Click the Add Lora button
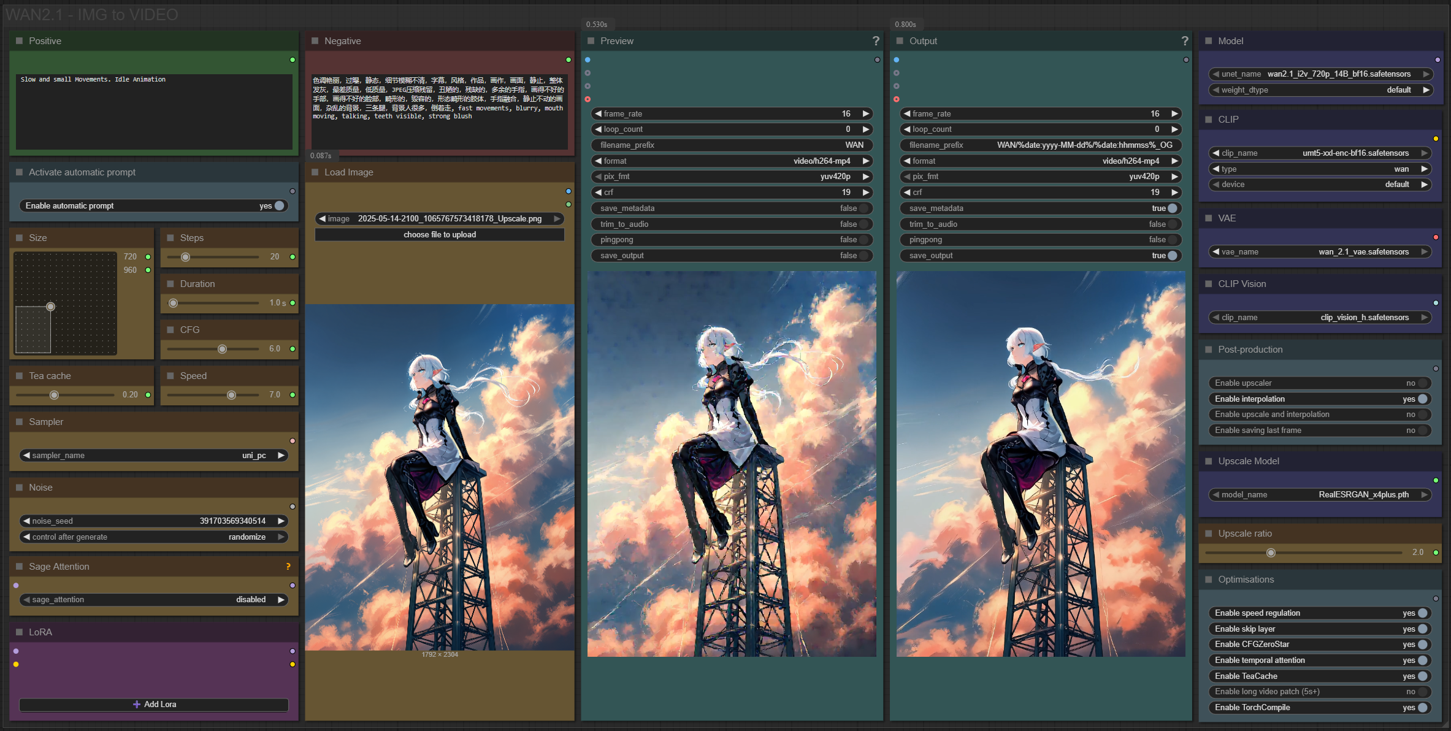Image resolution: width=1451 pixels, height=731 pixels. click(154, 705)
